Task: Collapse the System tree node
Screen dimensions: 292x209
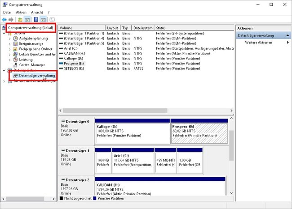Action: pyautogui.click(x=4, y=34)
